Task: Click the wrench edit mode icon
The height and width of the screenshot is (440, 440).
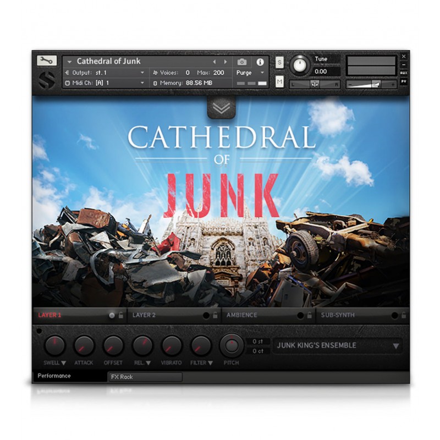Action: coord(47,61)
